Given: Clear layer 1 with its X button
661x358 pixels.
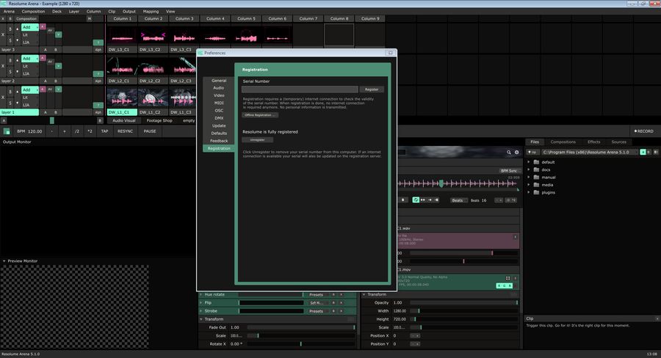Looking at the screenshot, I should pos(3,98).
